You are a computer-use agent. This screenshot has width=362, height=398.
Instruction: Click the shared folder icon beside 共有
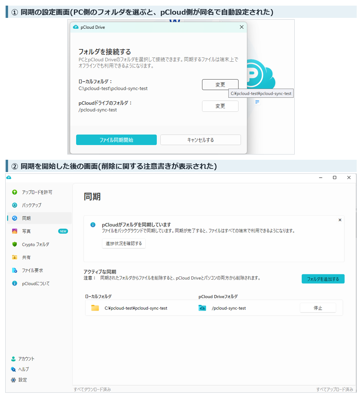(15, 258)
